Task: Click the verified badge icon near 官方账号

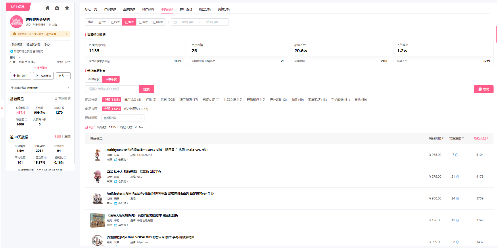Action: 12,51
